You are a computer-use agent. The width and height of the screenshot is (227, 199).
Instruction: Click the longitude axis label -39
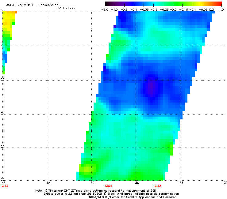pos(91,183)
